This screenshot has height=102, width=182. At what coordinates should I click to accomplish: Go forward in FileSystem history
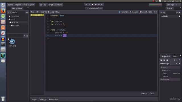click(11, 12)
